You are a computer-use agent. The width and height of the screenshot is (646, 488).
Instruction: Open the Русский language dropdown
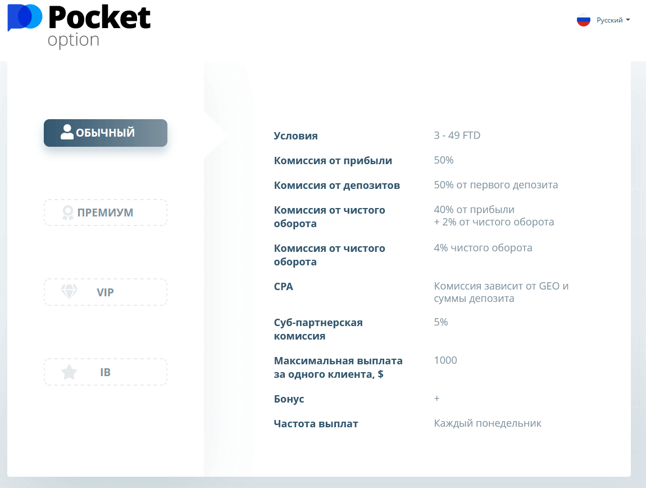(609, 20)
